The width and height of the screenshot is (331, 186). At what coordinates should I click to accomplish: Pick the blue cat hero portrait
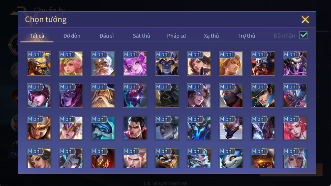coord(231,158)
